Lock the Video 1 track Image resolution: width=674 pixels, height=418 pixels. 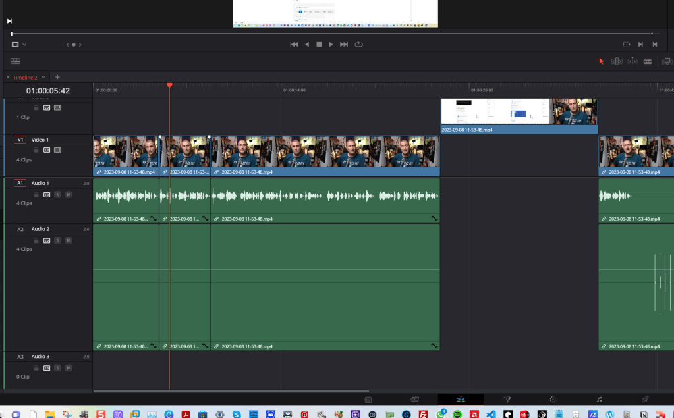(36, 150)
